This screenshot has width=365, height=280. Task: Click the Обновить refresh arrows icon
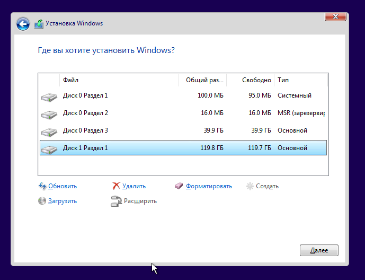[42, 186]
